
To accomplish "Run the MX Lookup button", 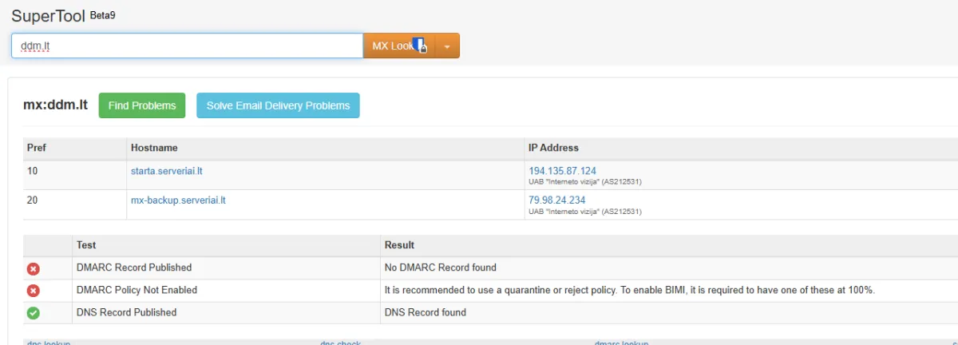I will (398, 46).
